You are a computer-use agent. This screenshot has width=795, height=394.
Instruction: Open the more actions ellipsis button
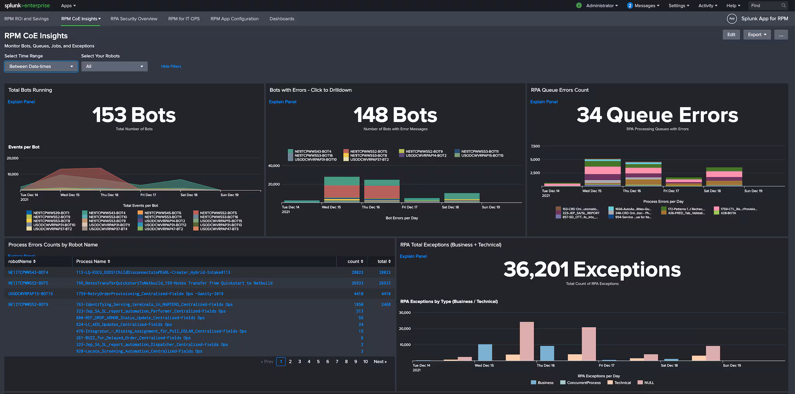[x=781, y=35]
